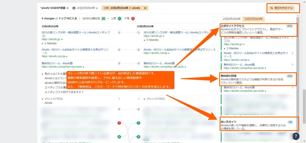Click position 1 badge in 23日4月2024年 column
Screen dimensions: 306x143
click(119, 33)
